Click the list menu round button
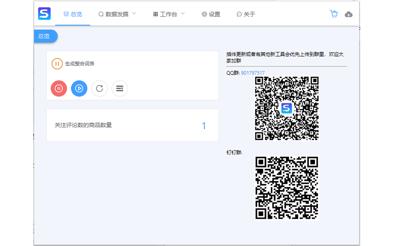 pyautogui.click(x=120, y=89)
